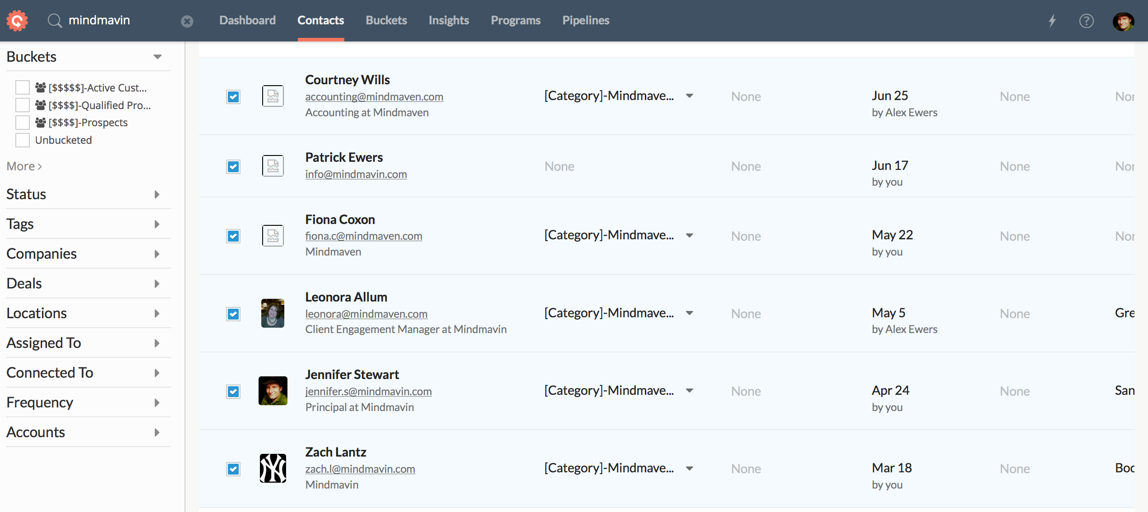Click 'Client Engagement Manager at Mindmavin' title
The height and width of the screenshot is (512, 1148).
pyautogui.click(x=406, y=329)
